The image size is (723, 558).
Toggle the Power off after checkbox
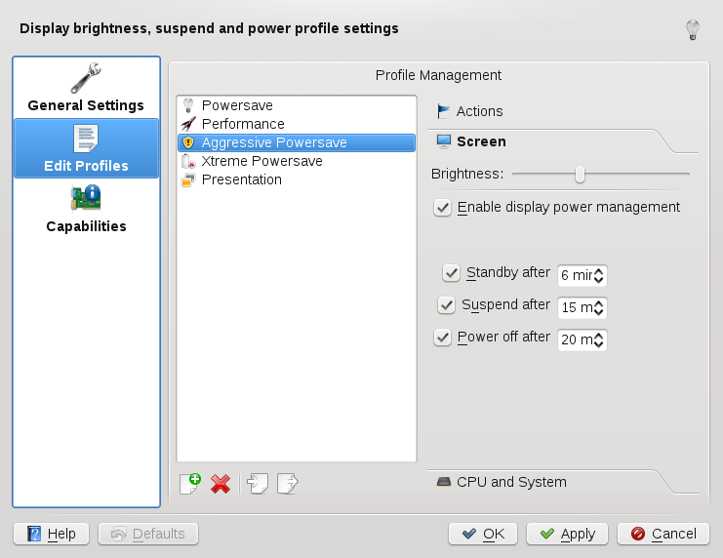coord(441,338)
